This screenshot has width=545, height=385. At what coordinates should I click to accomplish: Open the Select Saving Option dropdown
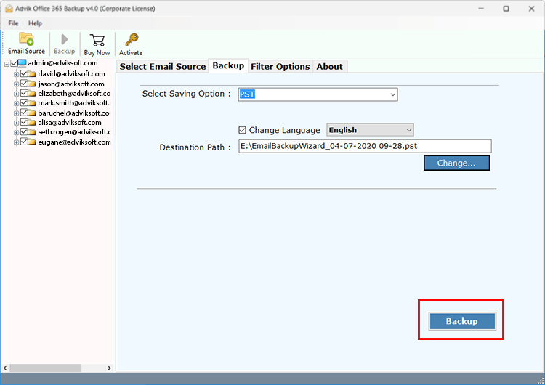tap(318, 94)
